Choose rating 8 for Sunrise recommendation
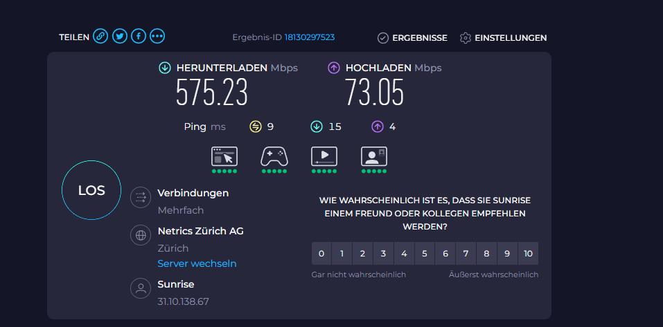Image resolution: width=663 pixels, height=327 pixels. [486, 254]
